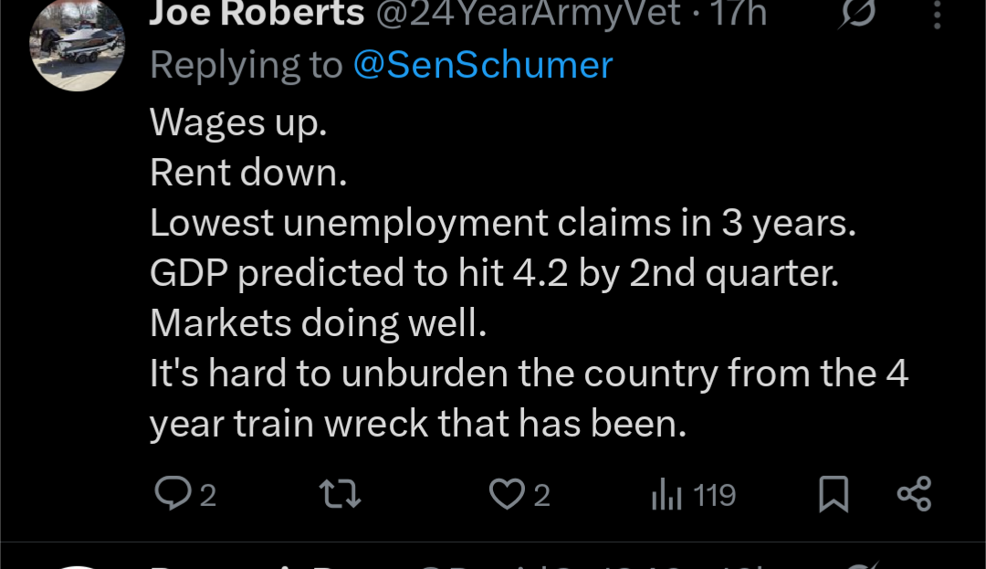Bookmark Joe Roberts' tweet
986x569 pixels.
[x=833, y=494]
